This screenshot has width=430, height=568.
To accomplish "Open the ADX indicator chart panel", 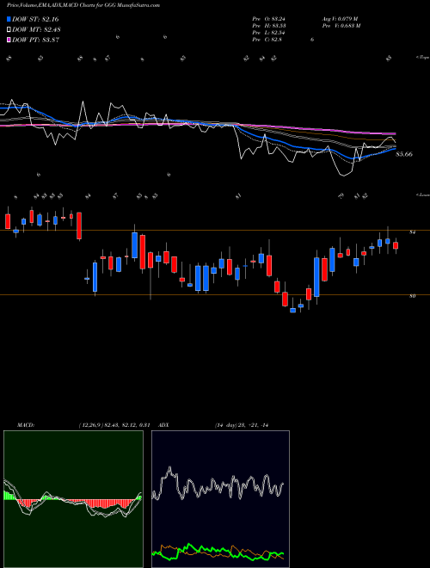I will tap(221, 499).
